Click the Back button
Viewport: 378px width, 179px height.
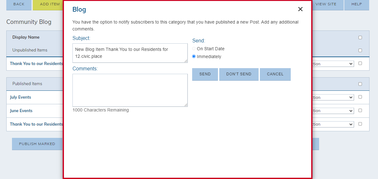click(19, 5)
